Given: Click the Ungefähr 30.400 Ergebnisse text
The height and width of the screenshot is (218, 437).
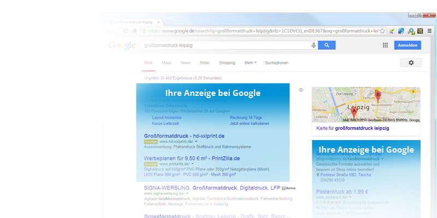Looking at the screenshot, I should [x=183, y=78].
